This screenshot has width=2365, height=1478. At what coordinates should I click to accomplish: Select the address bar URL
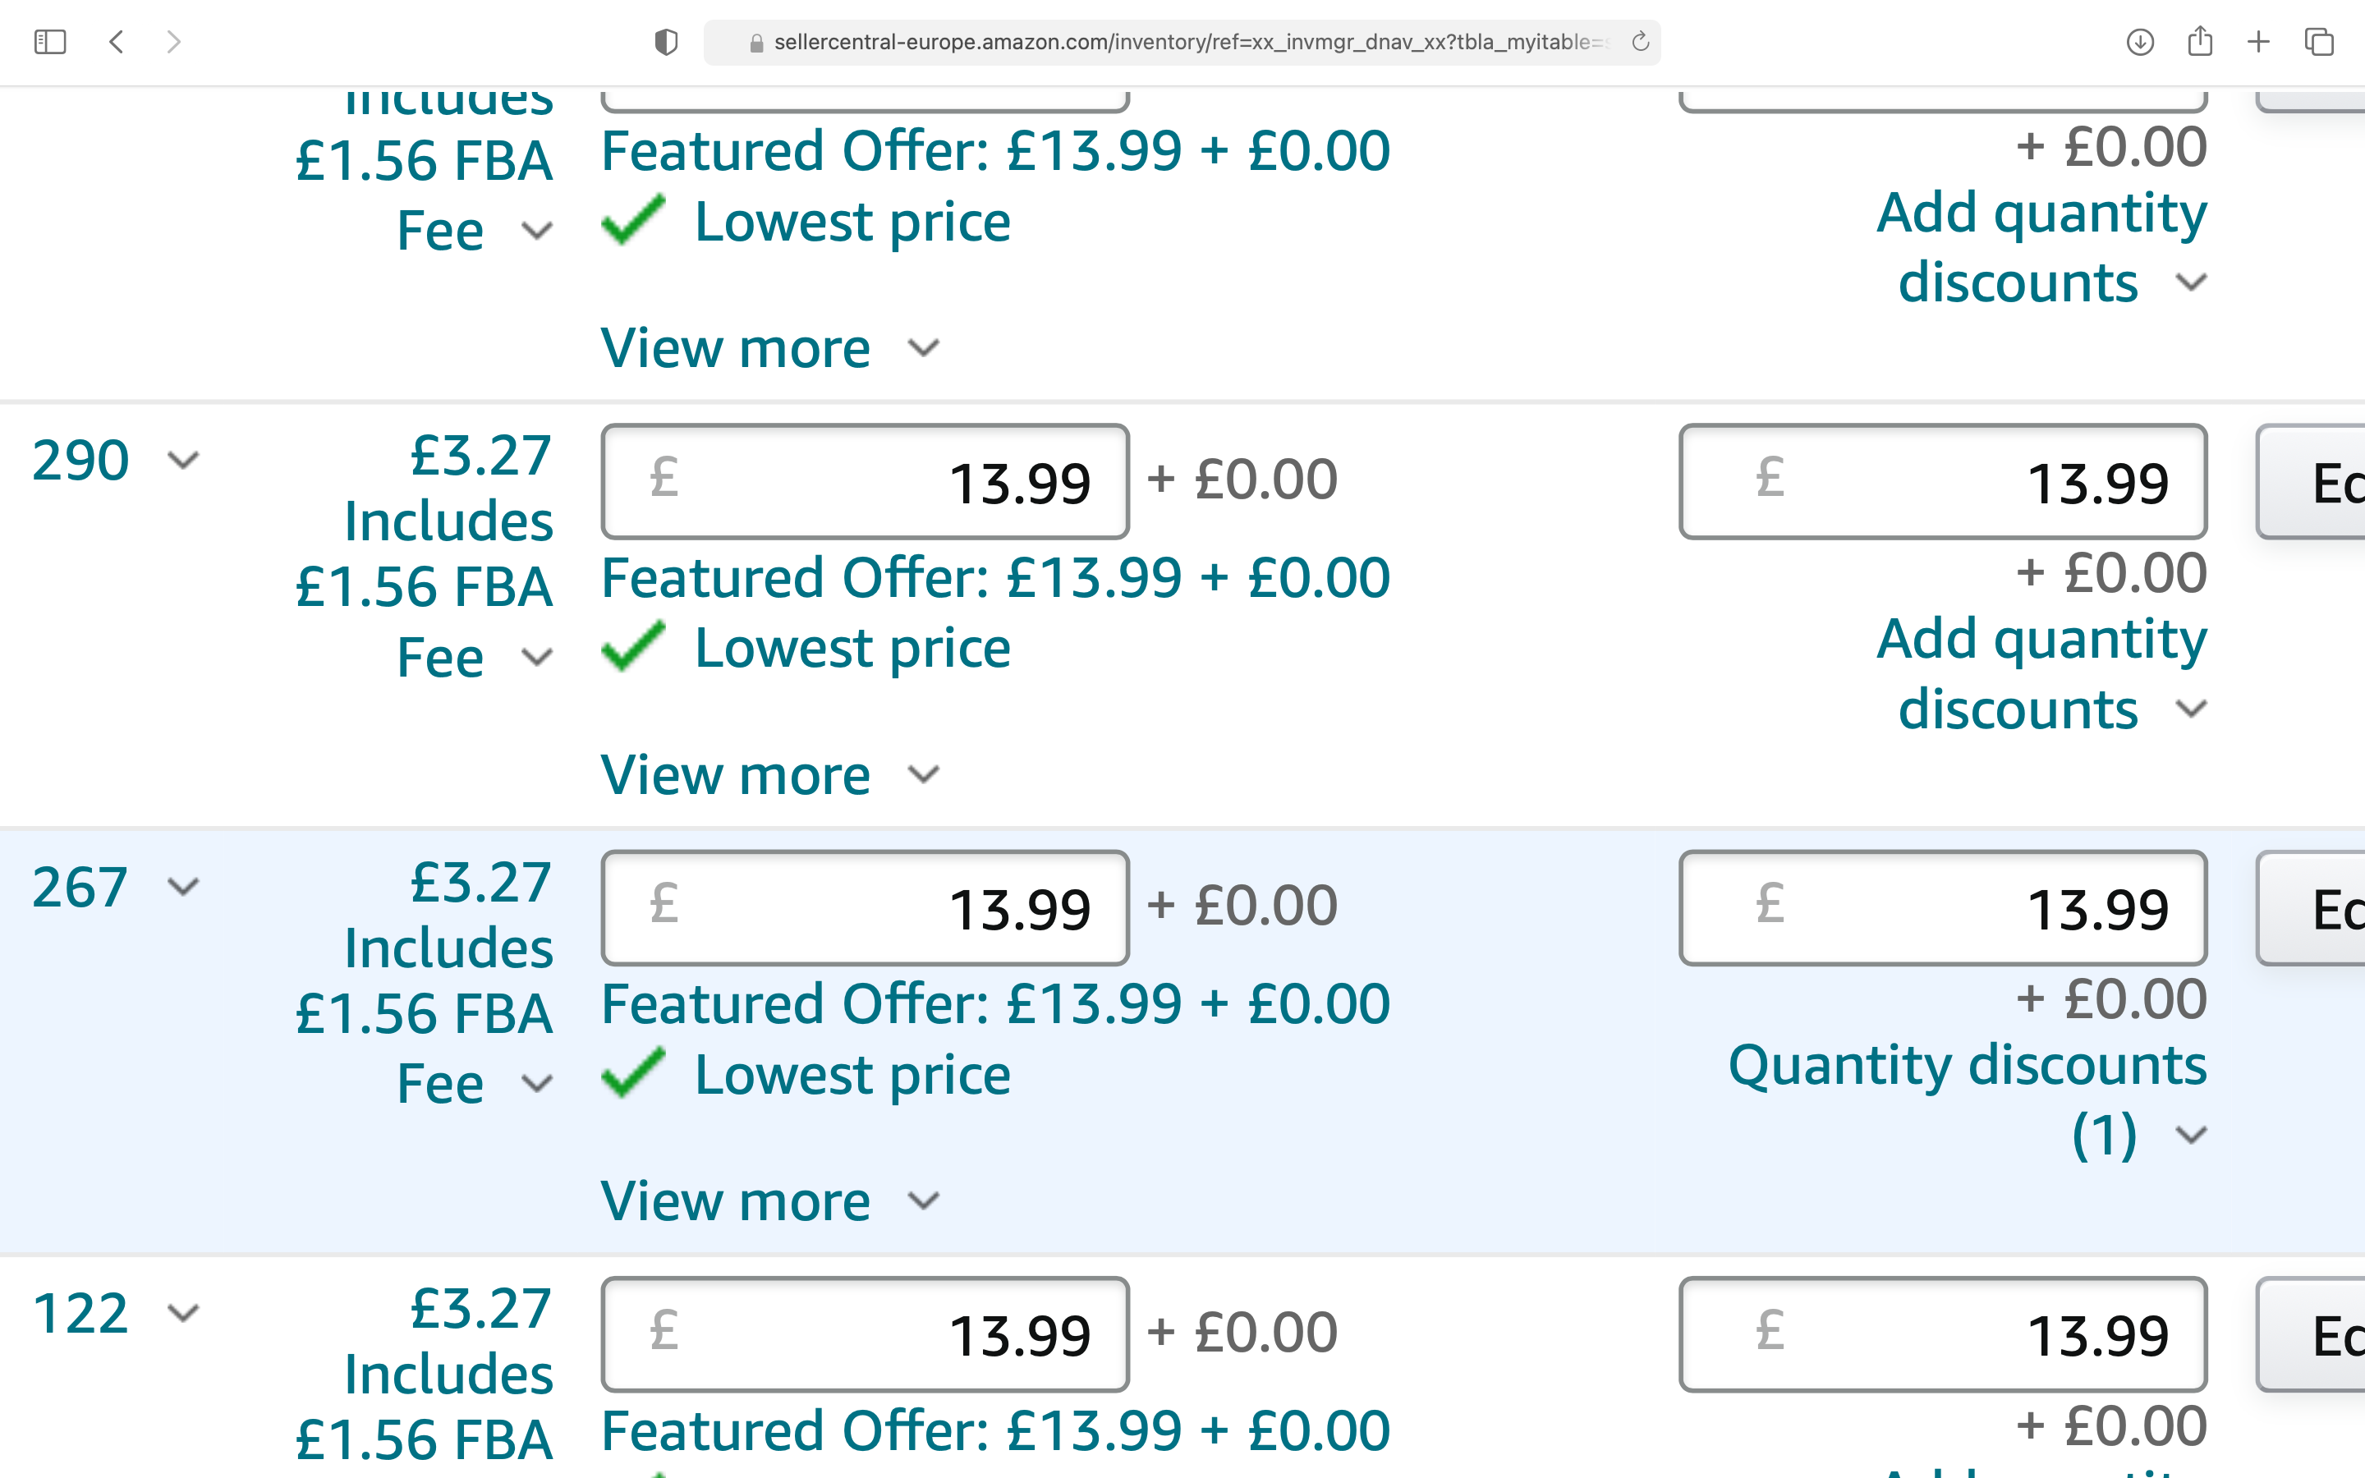click(x=1182, y=42)
